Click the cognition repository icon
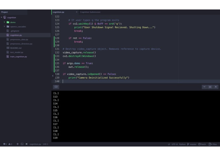The width and height of the screenshot is (220, 156). [5, 17]
